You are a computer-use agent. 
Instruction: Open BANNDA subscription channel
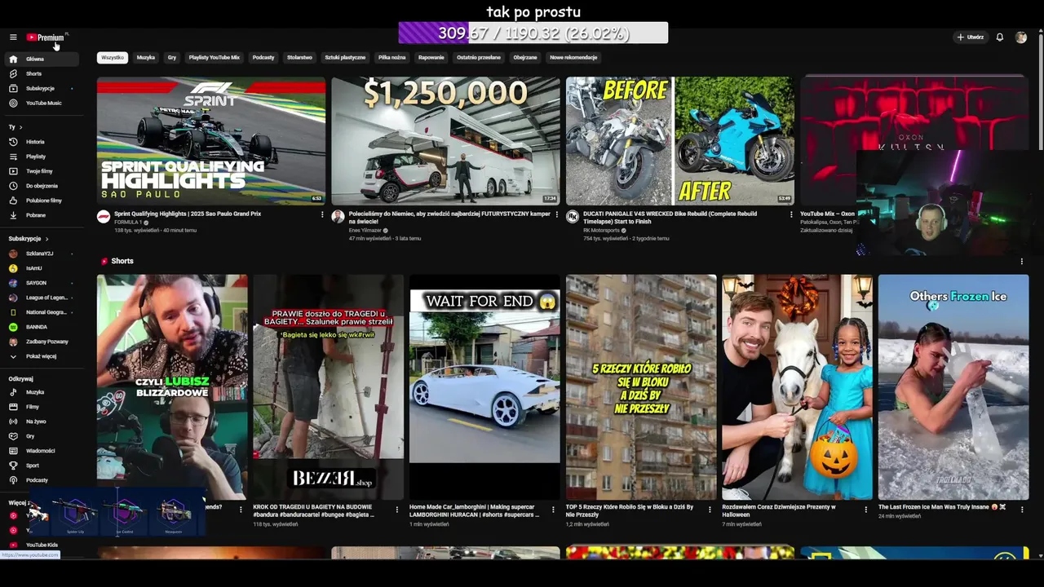click(x=41, y=327)
